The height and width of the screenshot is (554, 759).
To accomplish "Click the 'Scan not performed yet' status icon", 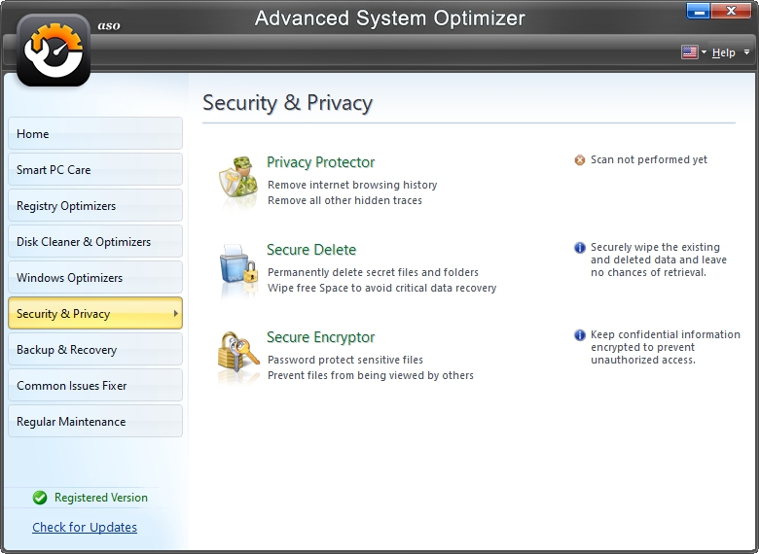I will 580,160.
